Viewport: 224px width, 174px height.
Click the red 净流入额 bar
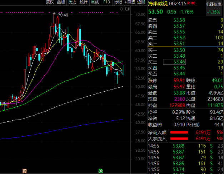(179, 132)
